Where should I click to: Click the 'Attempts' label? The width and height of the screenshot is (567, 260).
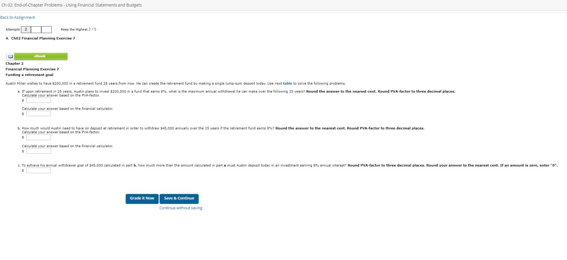pyautogui.click(x=12, y=29)
